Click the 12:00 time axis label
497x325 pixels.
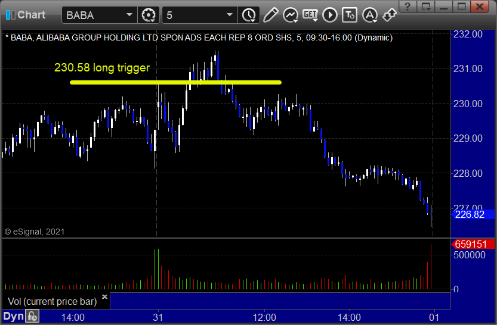[264, 317]
